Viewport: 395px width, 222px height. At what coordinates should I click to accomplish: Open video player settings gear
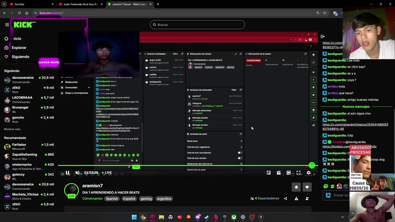[308, 173]
